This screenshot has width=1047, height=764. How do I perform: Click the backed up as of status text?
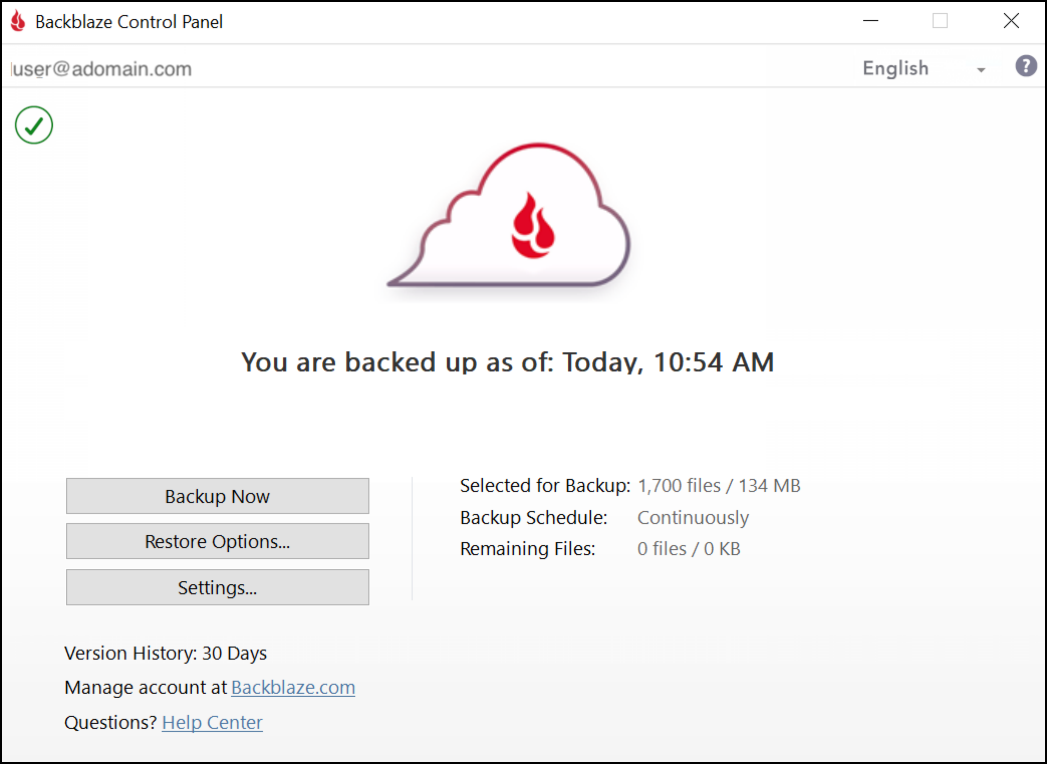[507, 362]
